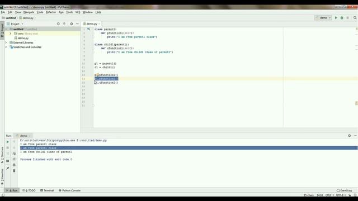Open the Structure vertical tab on left edge
The image size is (358, 201).
[2, 155]
